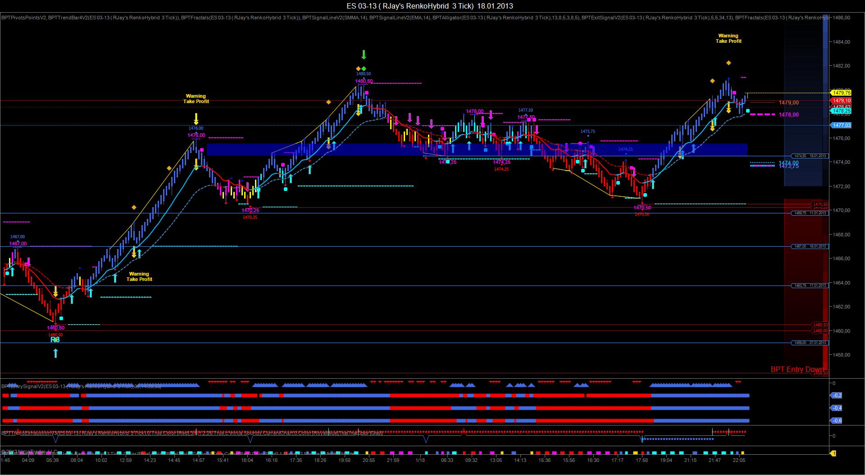Click the red 1460,00 line tag near the axis
The image size is (865, 475).
coord(820,330)
